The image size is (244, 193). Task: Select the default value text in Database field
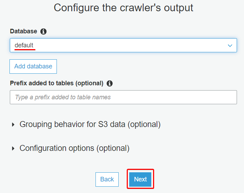click(x=24, y=45)
